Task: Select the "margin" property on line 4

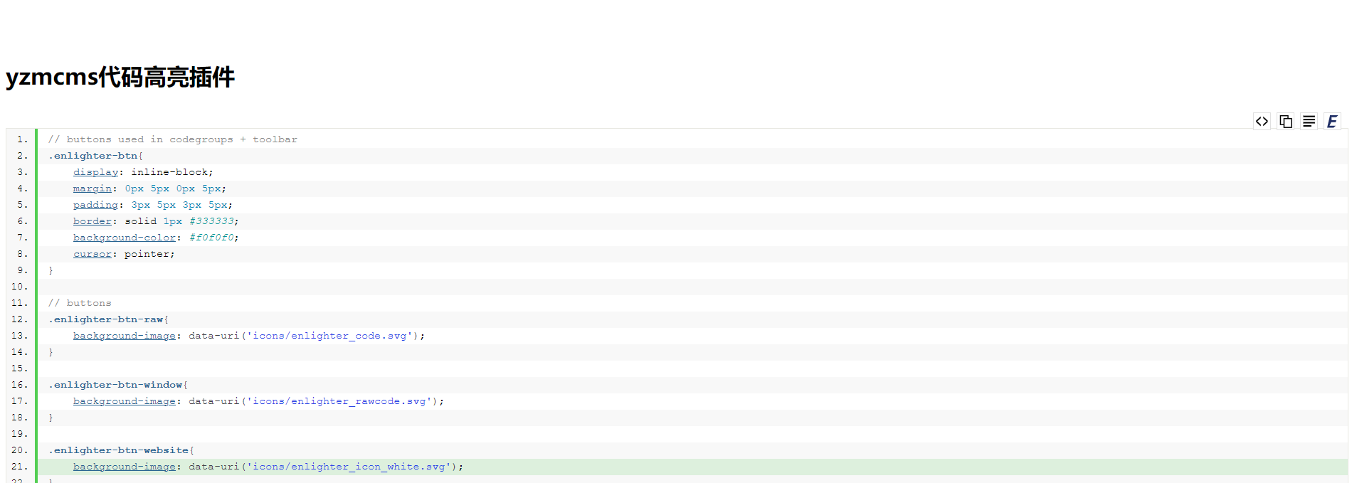Action: 93,189
